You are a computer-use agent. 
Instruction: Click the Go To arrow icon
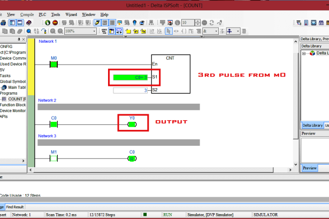[44, 31]
